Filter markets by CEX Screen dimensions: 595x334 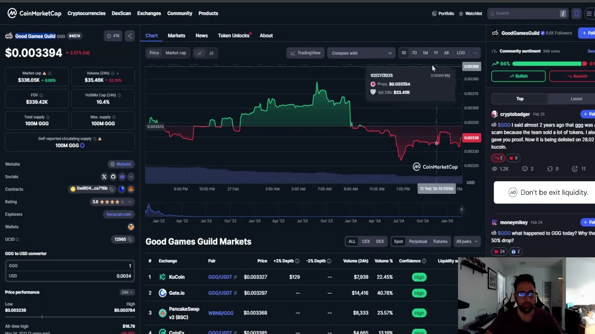(x=366, y=241)
